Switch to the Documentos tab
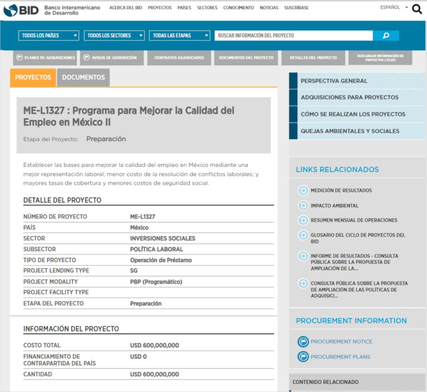The height and width of the screenshot is (392, 427). (83, 77)
